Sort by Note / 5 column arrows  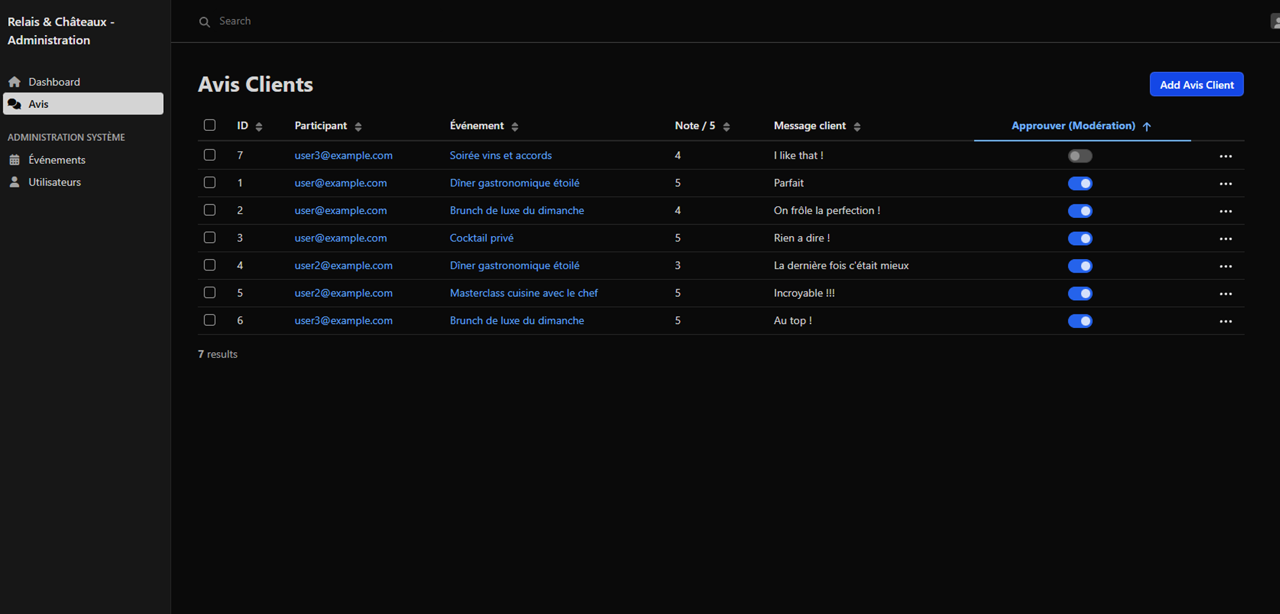(x=726, y=126)
